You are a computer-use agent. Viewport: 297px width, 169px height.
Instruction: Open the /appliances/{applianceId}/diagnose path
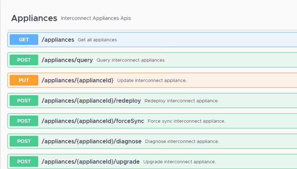tap(91, 141)
